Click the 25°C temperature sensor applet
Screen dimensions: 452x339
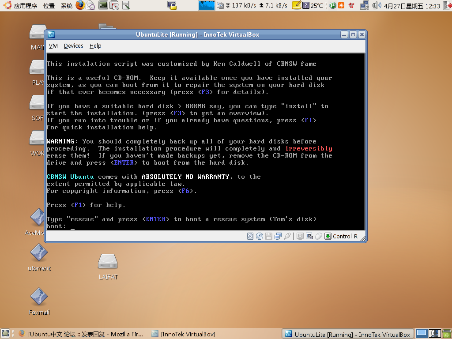tap(313, 5)
